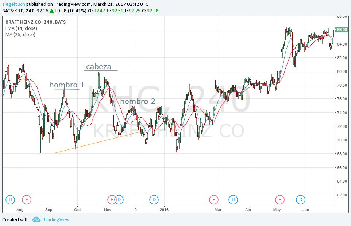
Task: Click the 'Jun' label on time axis
Action: point(305,210)
